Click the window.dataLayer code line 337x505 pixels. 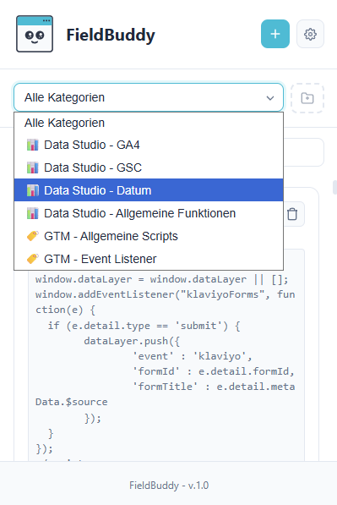(162, 279)
